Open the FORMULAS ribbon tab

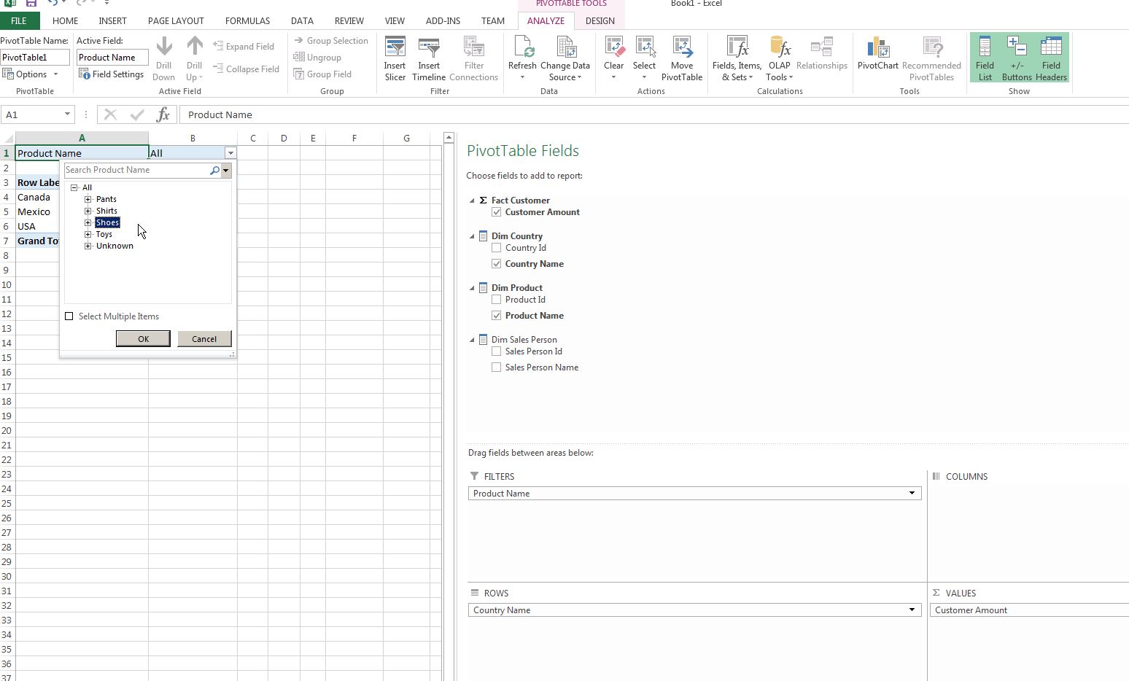(247, 20)
